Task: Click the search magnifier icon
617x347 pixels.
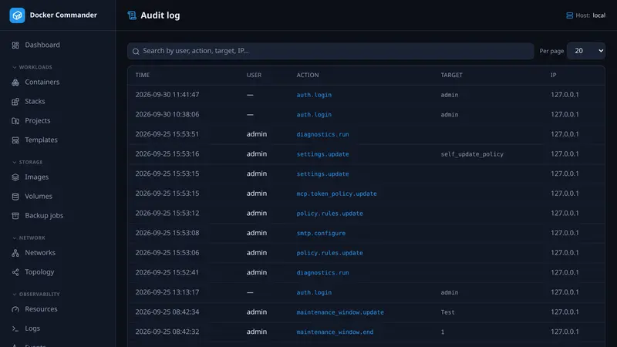Action: click(x=136, y=51)
